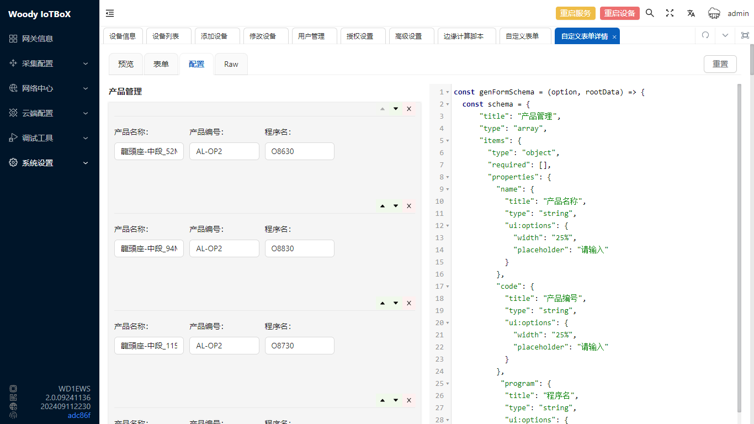Click the refresh icon on the tab bar
The width and height of the screenshot is (754, 424).
[705, 35]
